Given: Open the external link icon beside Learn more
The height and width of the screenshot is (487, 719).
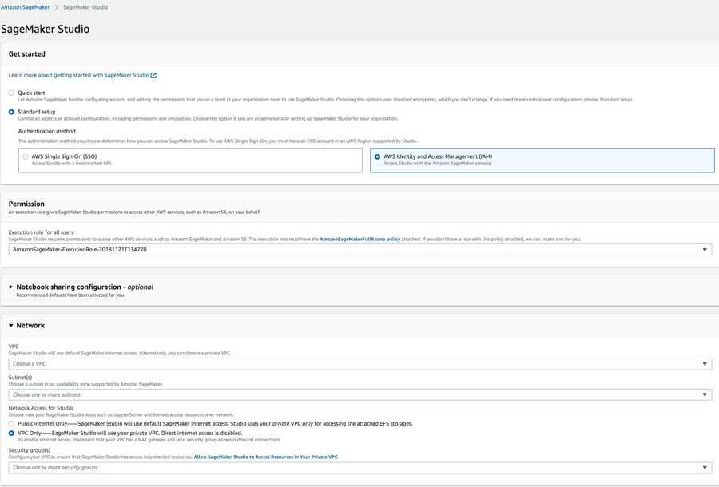Looking at the screenshot, I should coord(153,75).
